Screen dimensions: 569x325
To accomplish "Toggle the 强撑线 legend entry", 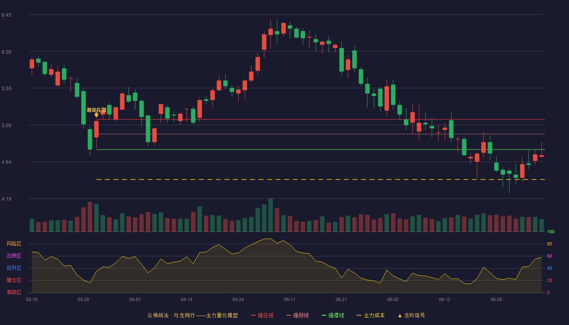I will point(333,315).
